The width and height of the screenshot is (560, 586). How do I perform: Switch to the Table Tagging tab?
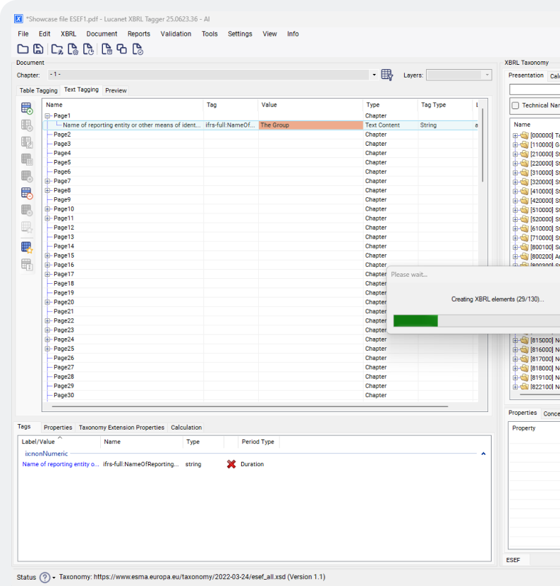coord(38,90)
